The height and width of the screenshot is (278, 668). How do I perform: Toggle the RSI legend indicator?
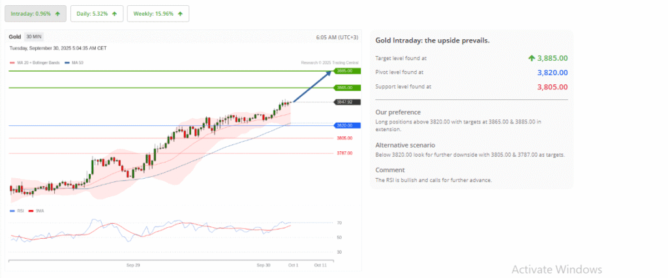click(18, 211)
